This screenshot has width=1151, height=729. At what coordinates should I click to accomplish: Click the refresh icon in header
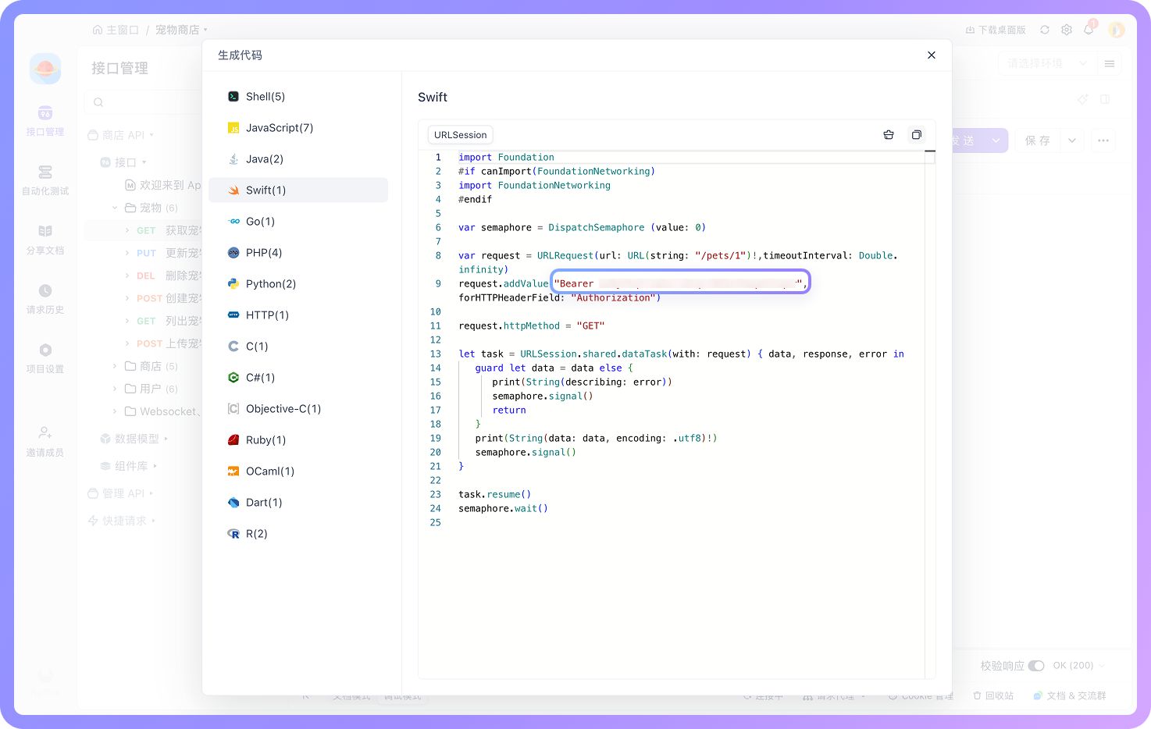1045,30
